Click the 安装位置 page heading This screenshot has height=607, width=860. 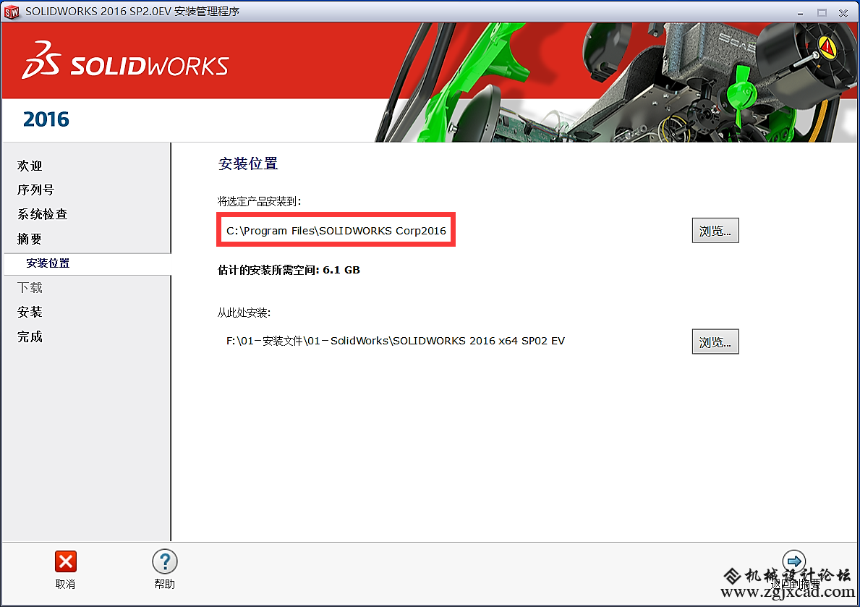pos(248,164)
